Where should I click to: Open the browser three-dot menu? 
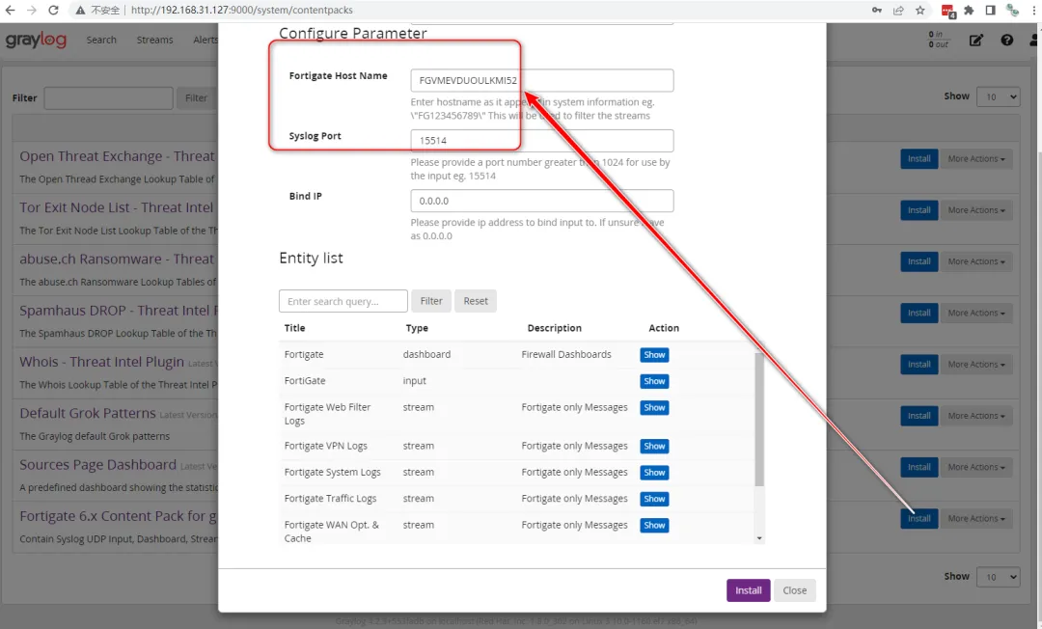[1034, 10]
